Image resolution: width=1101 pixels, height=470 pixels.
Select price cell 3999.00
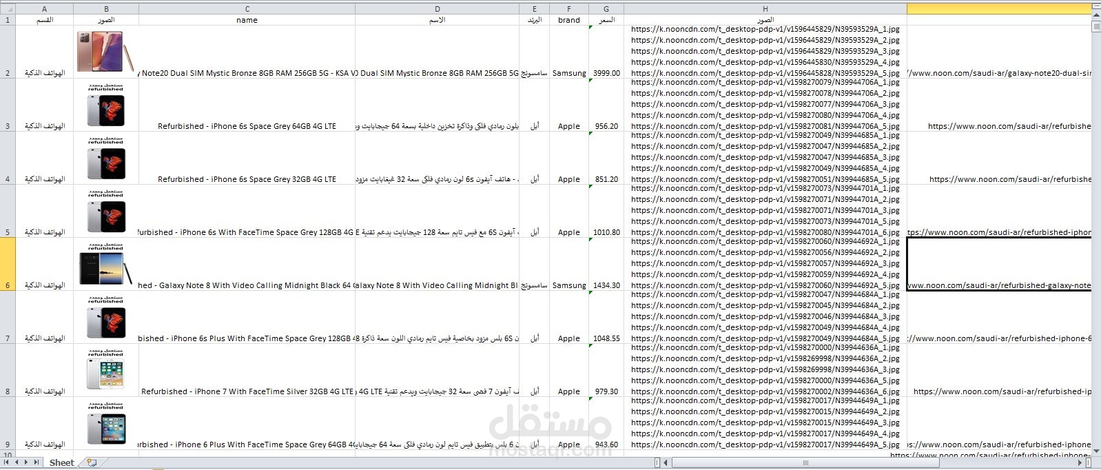[606, 52]
